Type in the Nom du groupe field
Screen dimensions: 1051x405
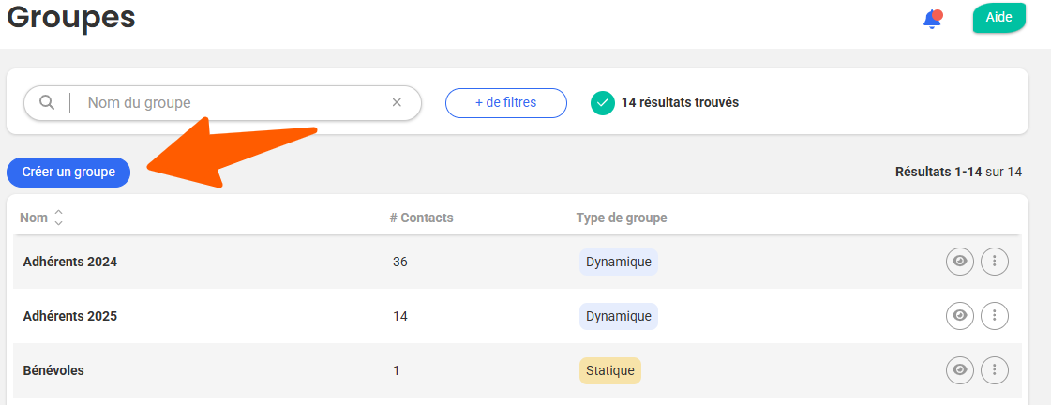(234, 102)
